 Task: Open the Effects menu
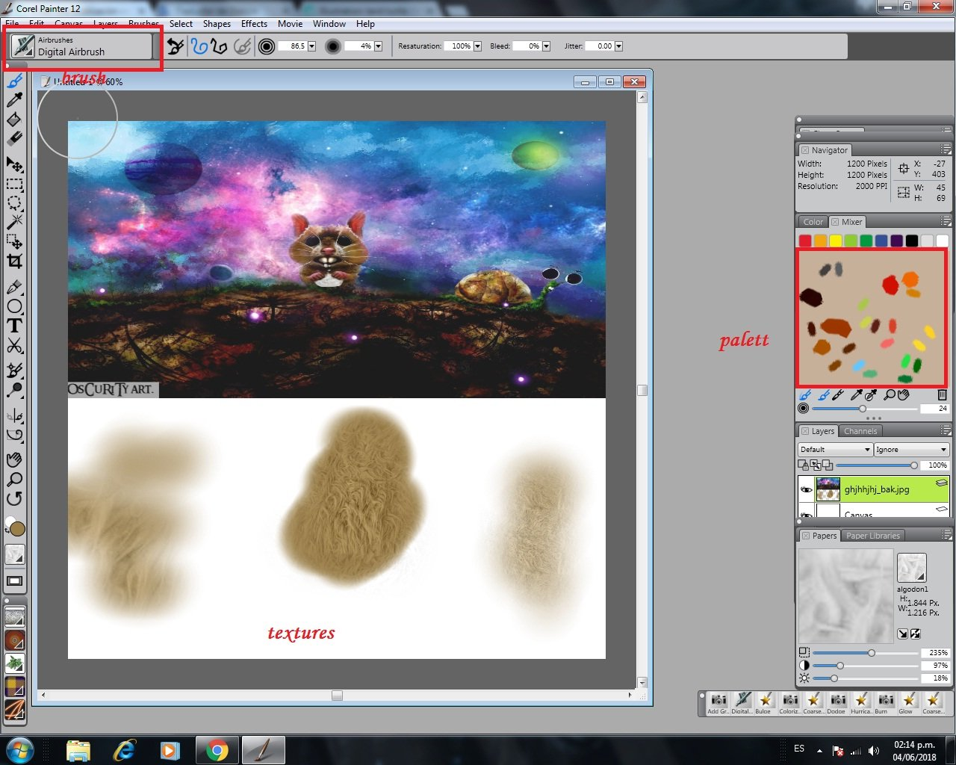[254, 24]
